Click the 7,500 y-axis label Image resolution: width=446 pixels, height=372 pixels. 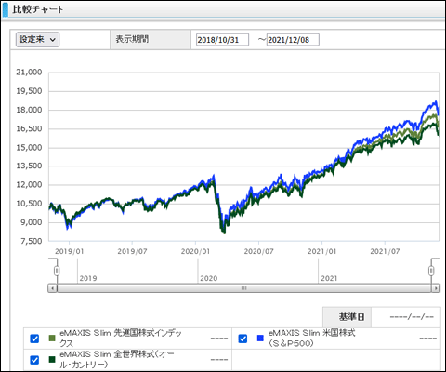pyautogui.click(x=31, y=241)
